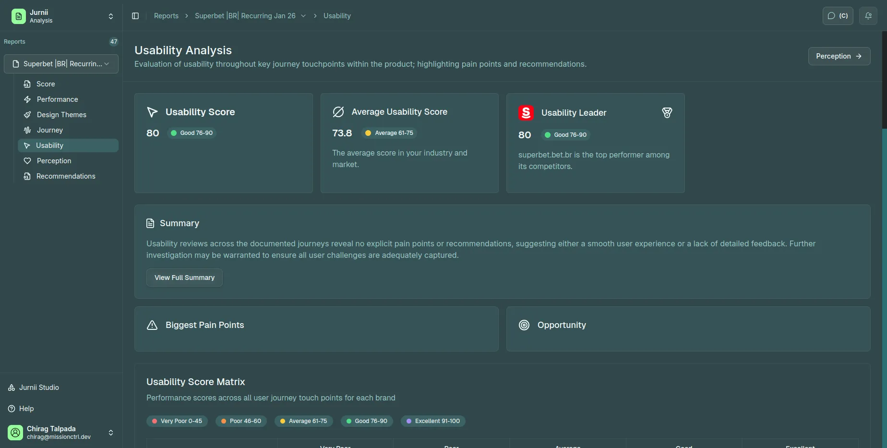Navigate to Reports via the breadcrumb
887x448 pixels.
(x=166, y=16)
